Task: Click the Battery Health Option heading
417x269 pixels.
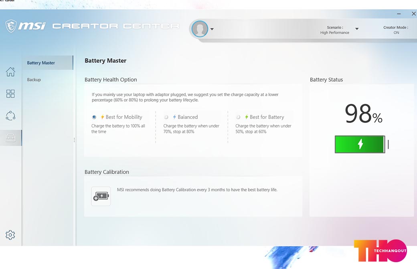Action: (111, 80)
